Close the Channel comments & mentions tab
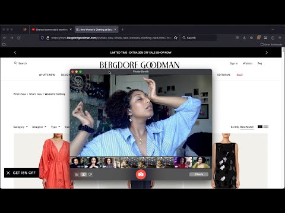Screen dimensions: 285x213 (71, 30)
